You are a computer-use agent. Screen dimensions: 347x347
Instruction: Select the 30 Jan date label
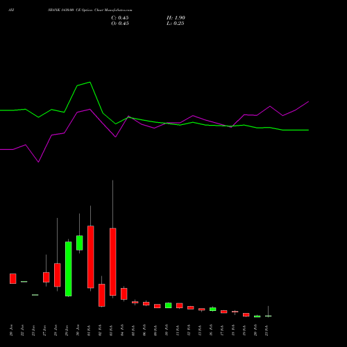pyautogui.click(x=78, y=330)
